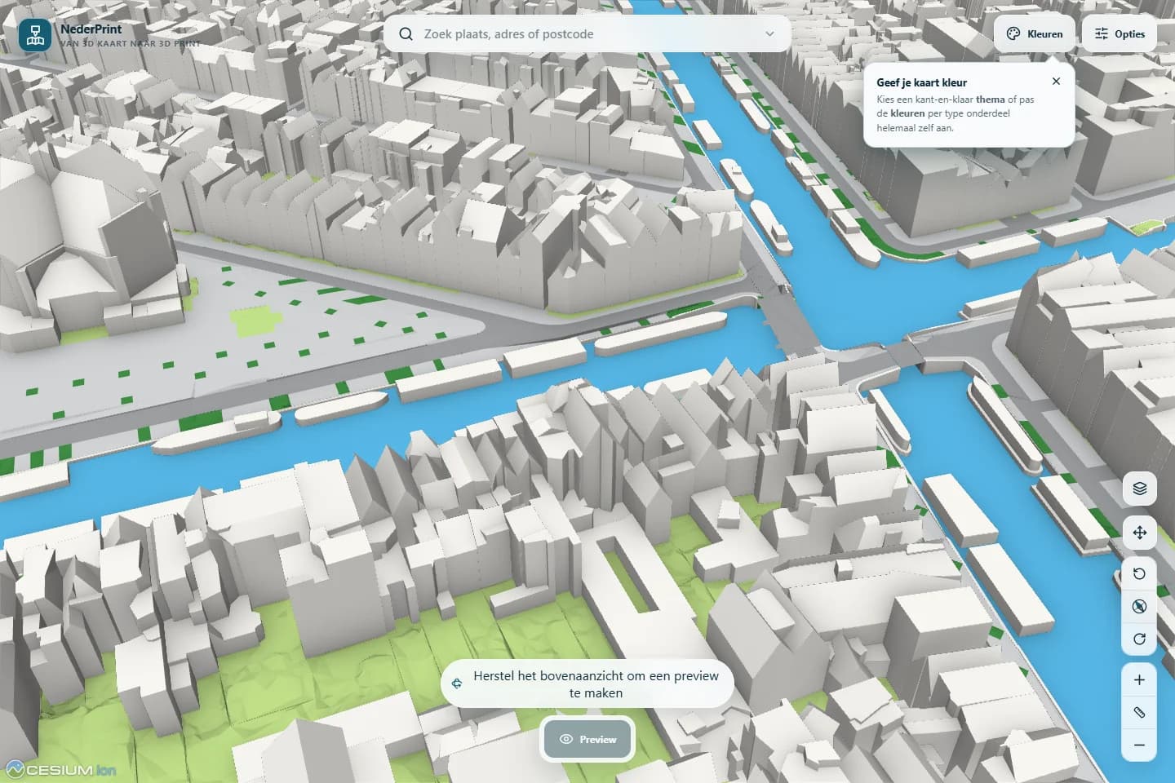The image size is (1175, 783).
Task: Expand the search field dropdown chevron
Action: pos(769,34)
